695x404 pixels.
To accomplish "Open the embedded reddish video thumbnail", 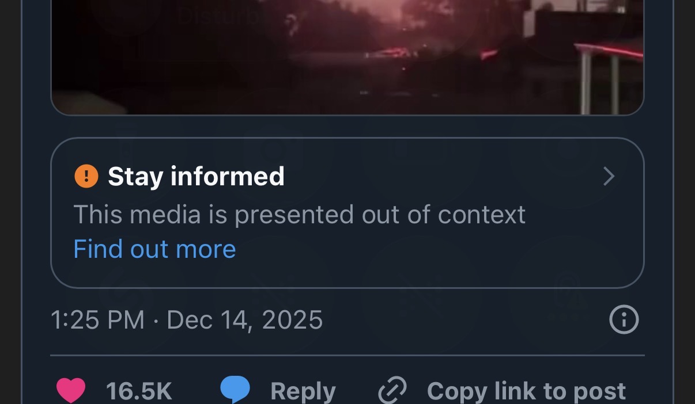I will click(x=347, y=58).
